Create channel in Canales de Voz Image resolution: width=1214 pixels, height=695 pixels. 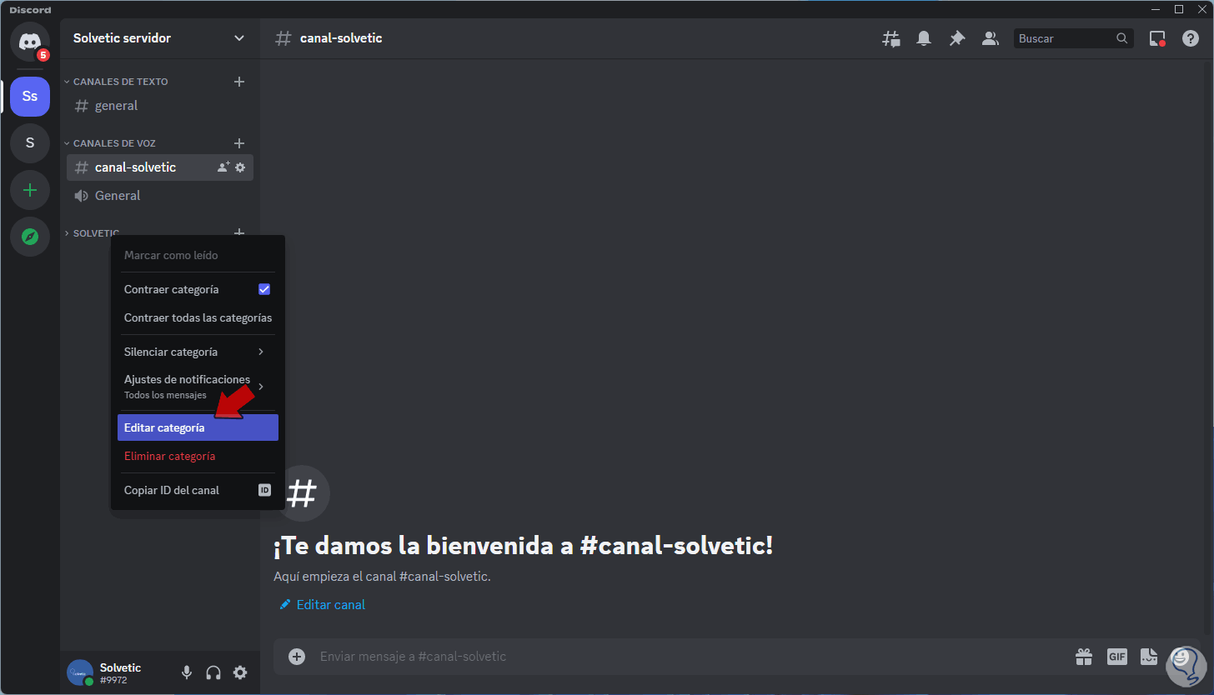239,143
